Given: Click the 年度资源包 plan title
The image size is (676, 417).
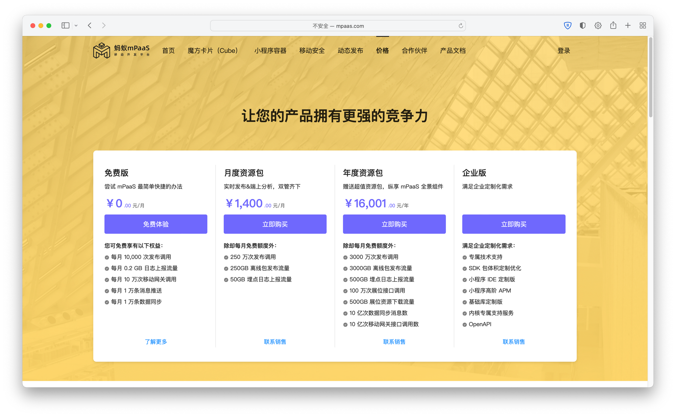Looking at the screenshot, I should pos(363,173).
